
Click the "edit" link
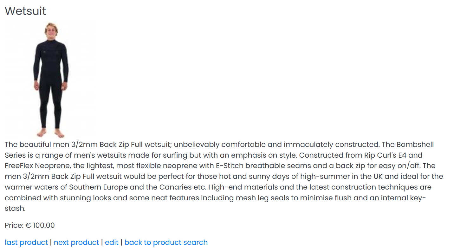112,242
